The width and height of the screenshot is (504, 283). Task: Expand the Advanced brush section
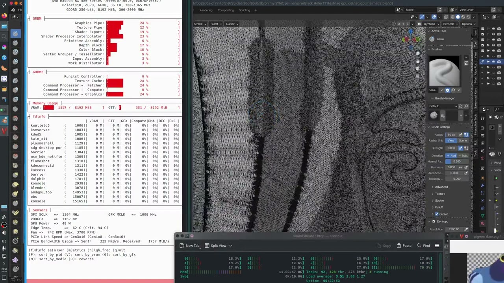pos(441,187)
